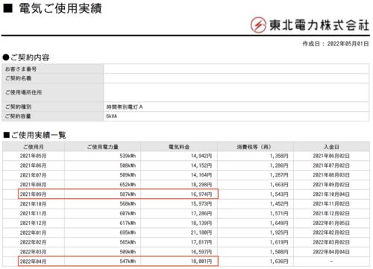Select the 14,152円 electricity charge
This screenshot has width=373, height=269.
click(201, 165)
